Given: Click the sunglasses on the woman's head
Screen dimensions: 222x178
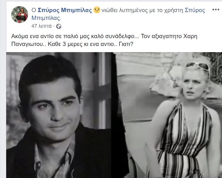Looking at the screenshot, I should (198, 67).
